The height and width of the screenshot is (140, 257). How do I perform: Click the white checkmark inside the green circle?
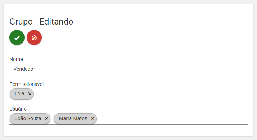[17, 38]
